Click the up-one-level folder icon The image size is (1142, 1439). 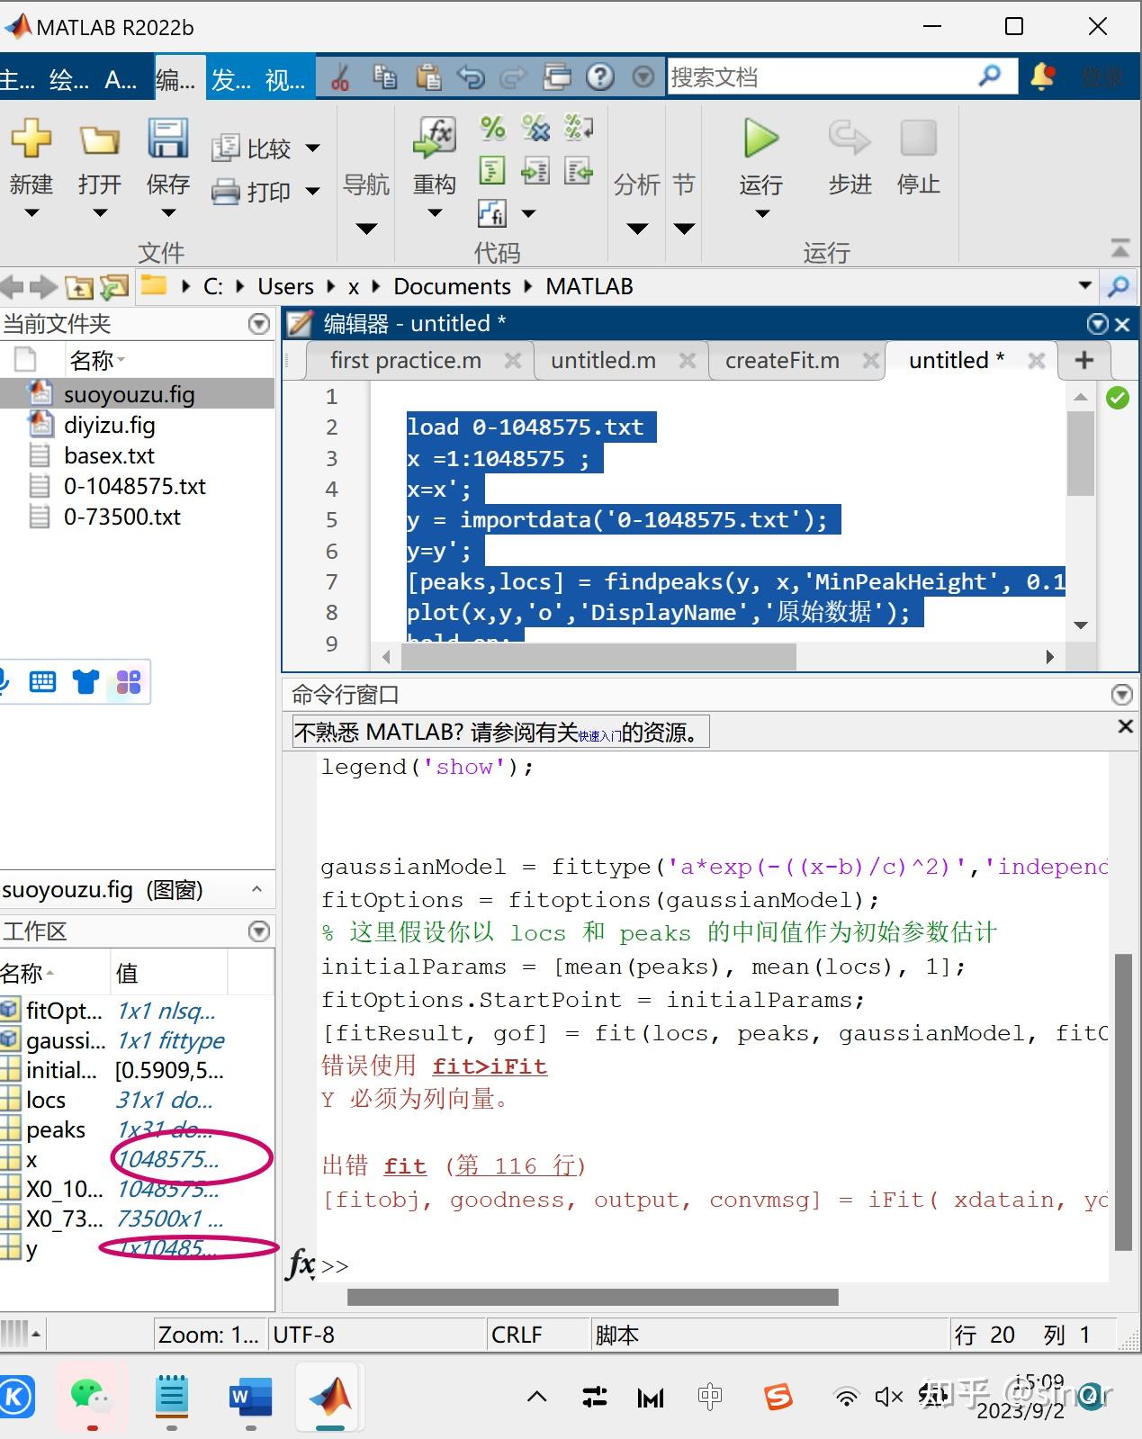tap(79, 288)
